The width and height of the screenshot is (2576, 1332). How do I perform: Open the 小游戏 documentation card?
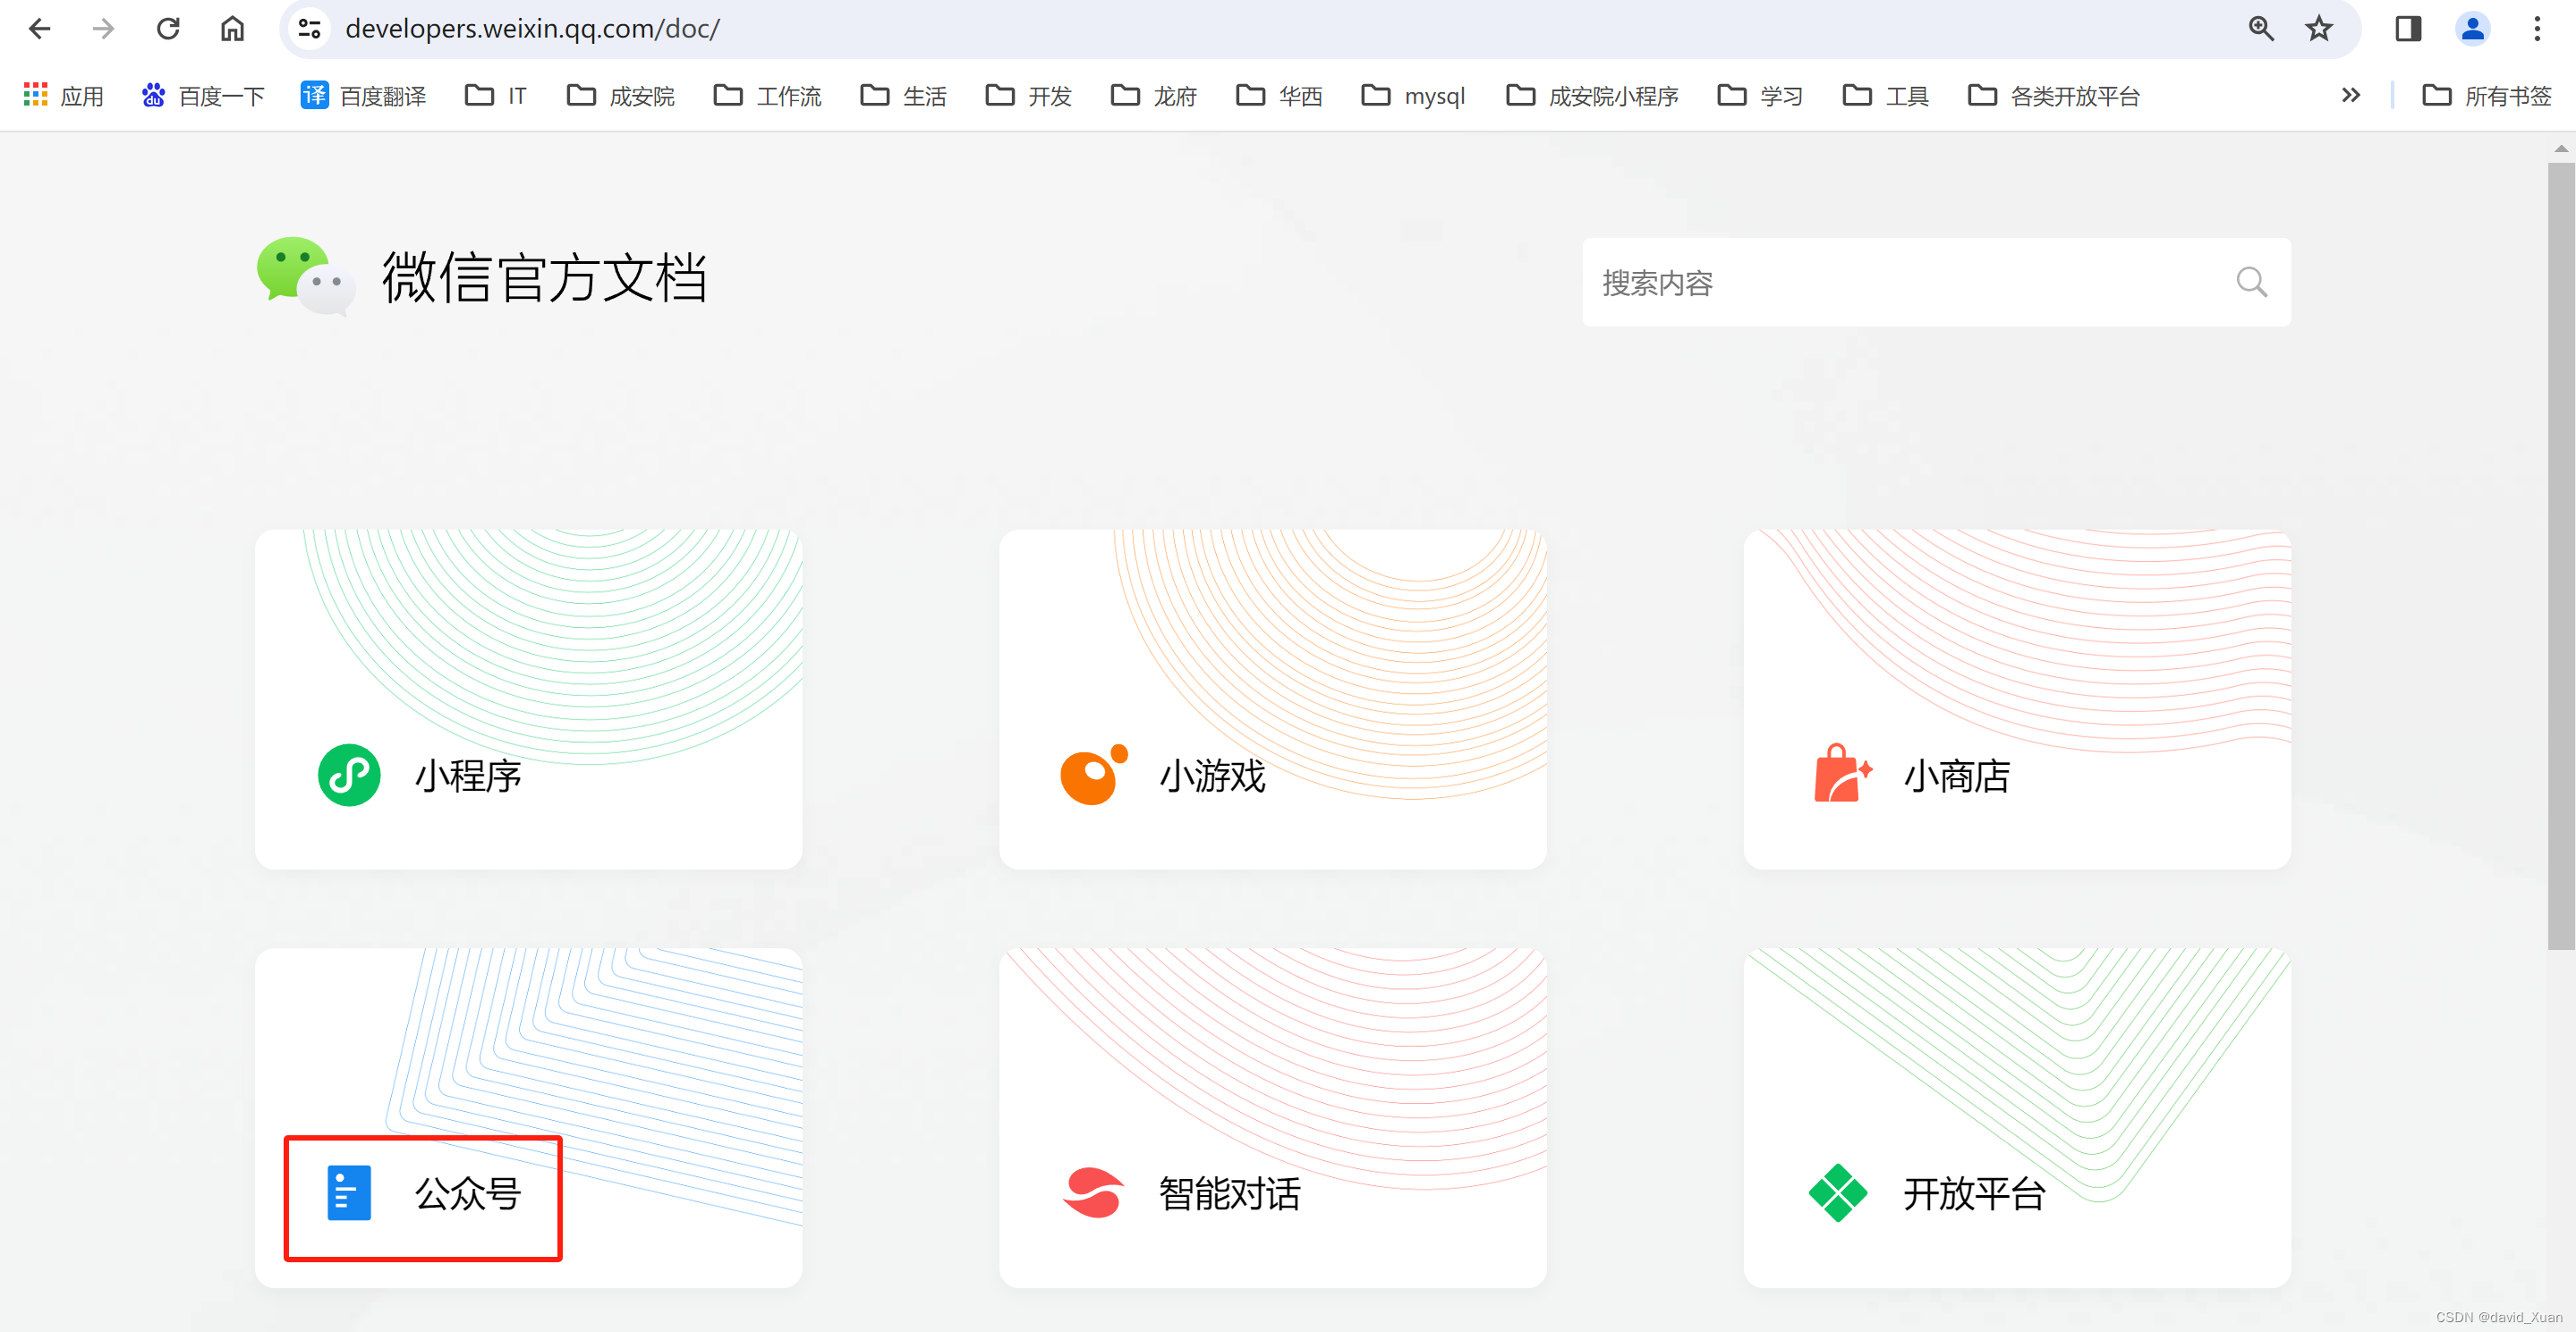point(1272,697)
